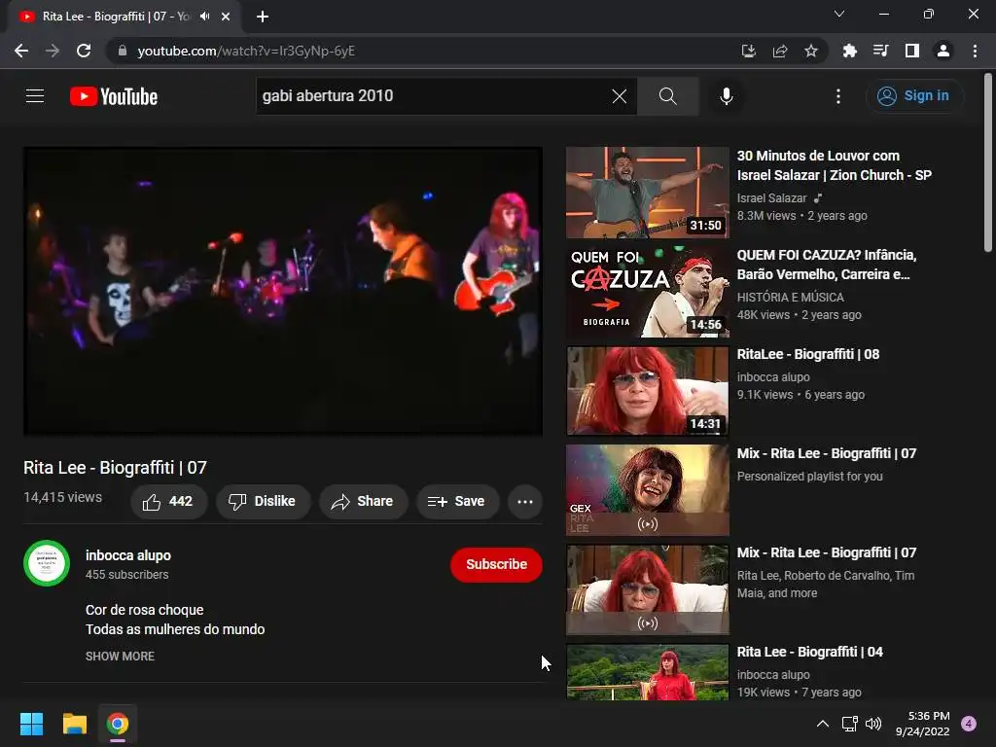
Task: Open Chrome tab search dropdown chevron
Action: coord(839,14)
